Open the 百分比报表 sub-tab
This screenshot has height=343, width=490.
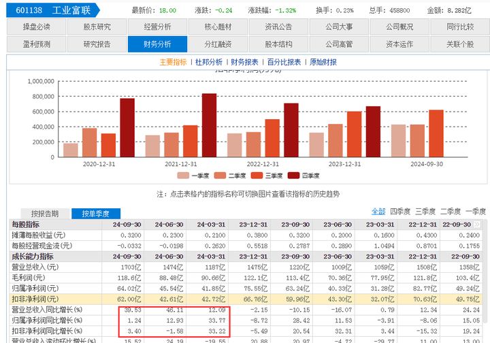284,62
